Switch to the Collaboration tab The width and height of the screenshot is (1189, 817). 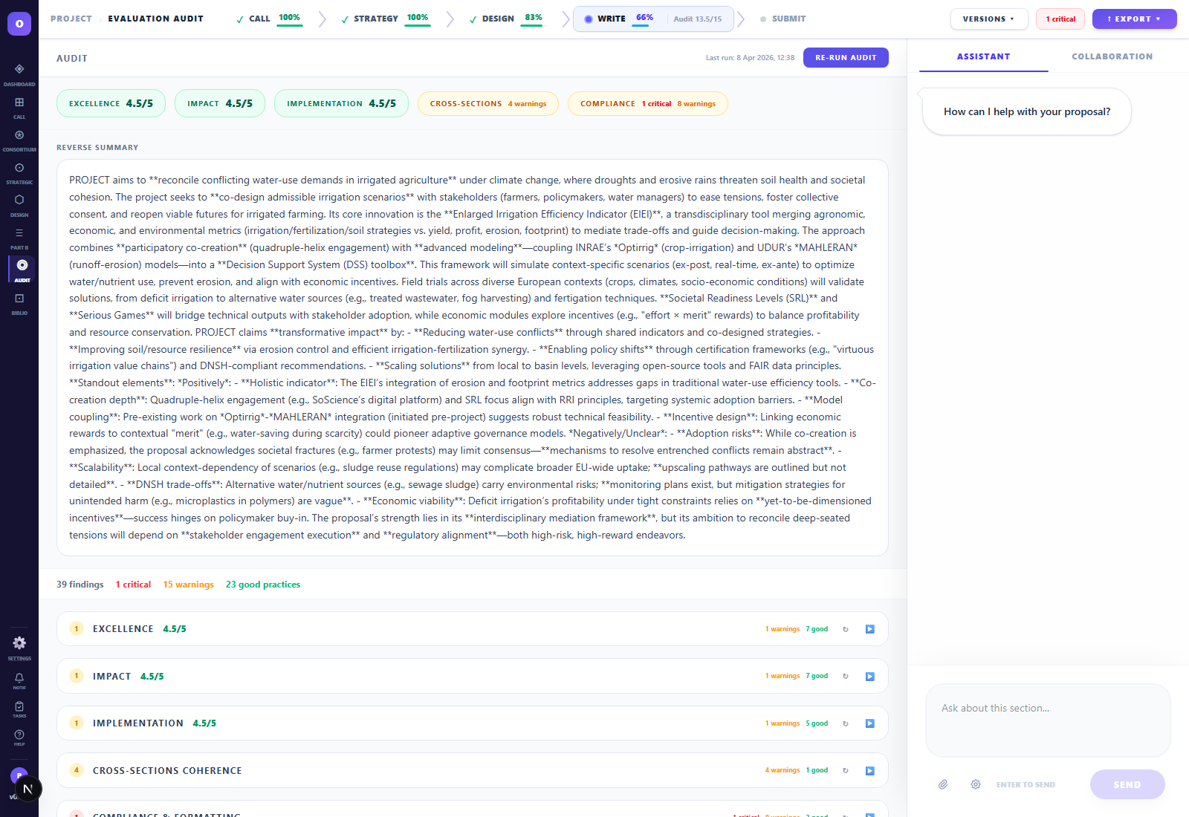point(1112,56)
